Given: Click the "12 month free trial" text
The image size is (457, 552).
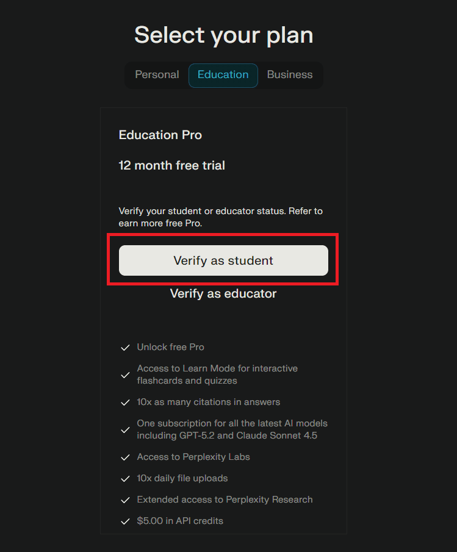Looking at the screenshot, I should [171, 165].
